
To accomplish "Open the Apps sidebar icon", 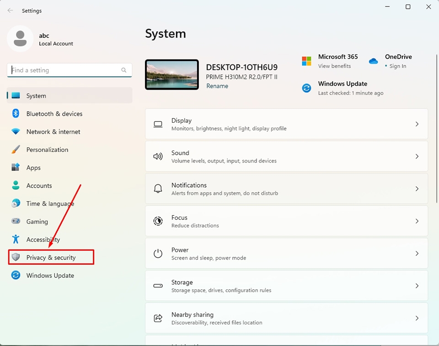I will click(x=16, y=168).
